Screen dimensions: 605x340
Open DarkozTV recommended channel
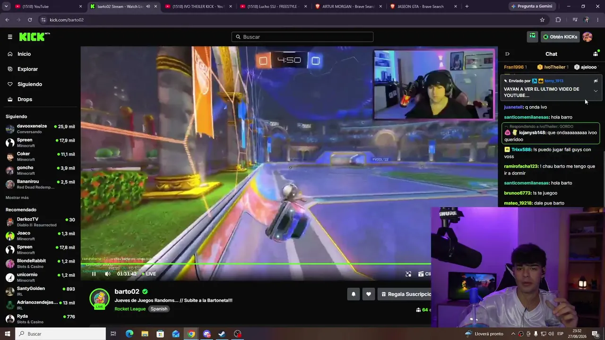(40, 222)
